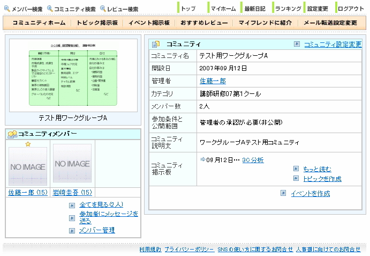Open administrator 佐藤一郎 profile link in the table
The width and height of the screenshot is (370, 256).
(213, 81)
